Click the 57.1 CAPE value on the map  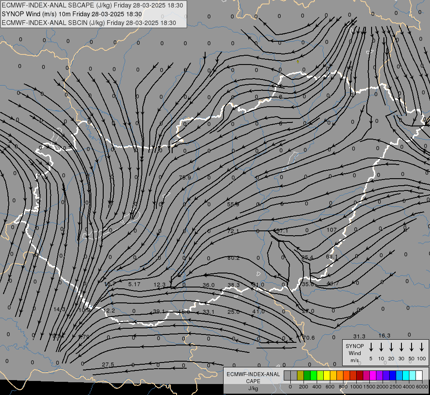coord(282,230)
